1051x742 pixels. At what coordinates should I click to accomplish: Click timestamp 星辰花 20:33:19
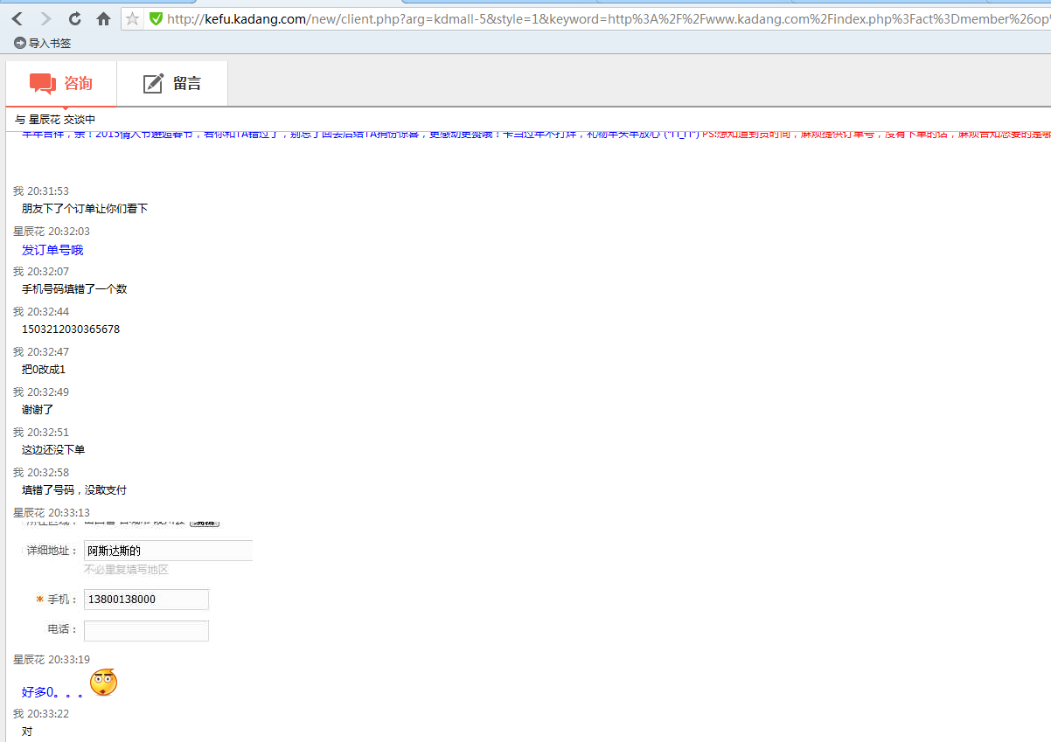(x=52, y=660)
